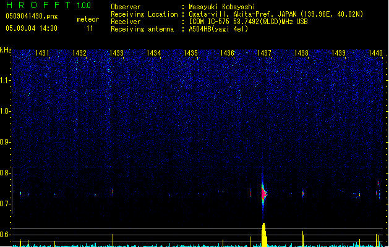
Task: Click the HROFFT 1.00 title text
Action: click(x=49, y=5)
